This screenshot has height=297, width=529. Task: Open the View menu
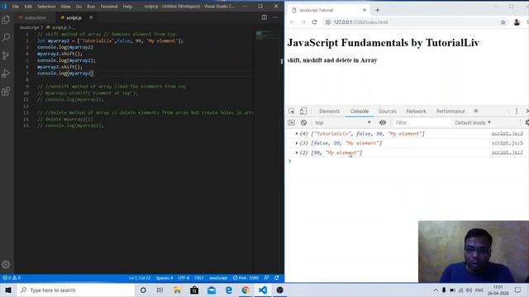tap(65, 7)
